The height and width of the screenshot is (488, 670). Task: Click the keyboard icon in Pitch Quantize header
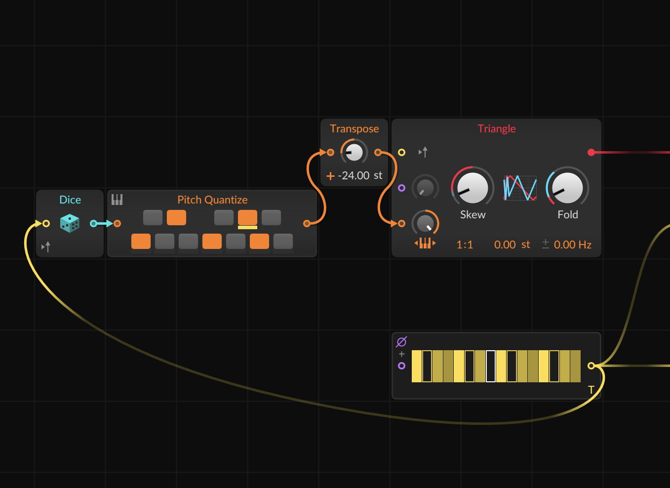[117, 200]
